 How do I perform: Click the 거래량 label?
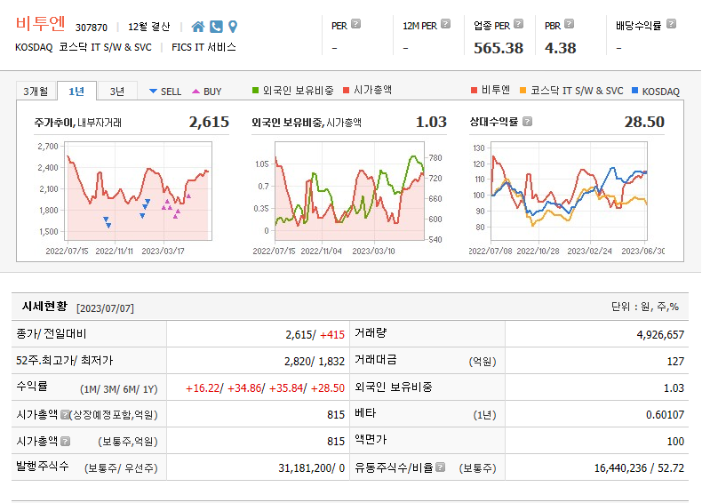[x=371, y=332]
